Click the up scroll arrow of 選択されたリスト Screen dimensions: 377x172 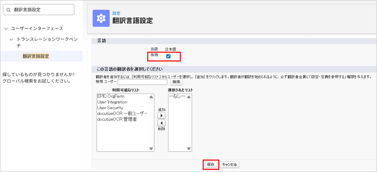point(189,96)
